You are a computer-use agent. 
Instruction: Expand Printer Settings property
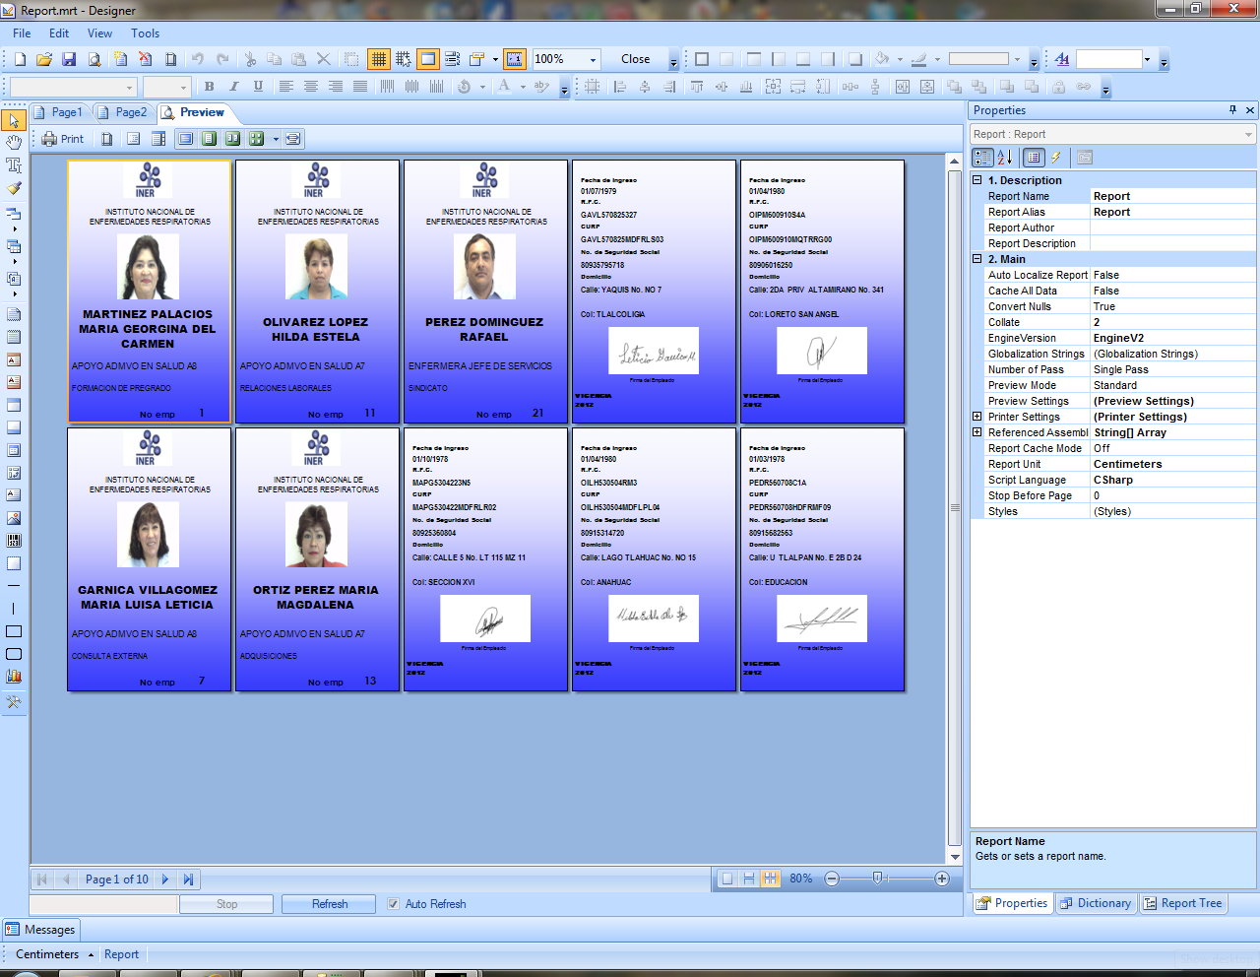[x=977, y=417]
